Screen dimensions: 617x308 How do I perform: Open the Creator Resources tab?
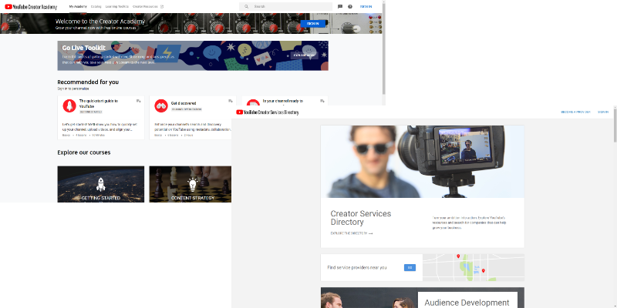coord(145,7)
